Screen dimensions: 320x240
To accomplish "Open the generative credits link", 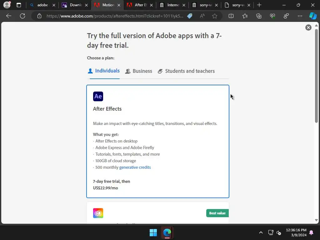I will (x=135, y=167).
